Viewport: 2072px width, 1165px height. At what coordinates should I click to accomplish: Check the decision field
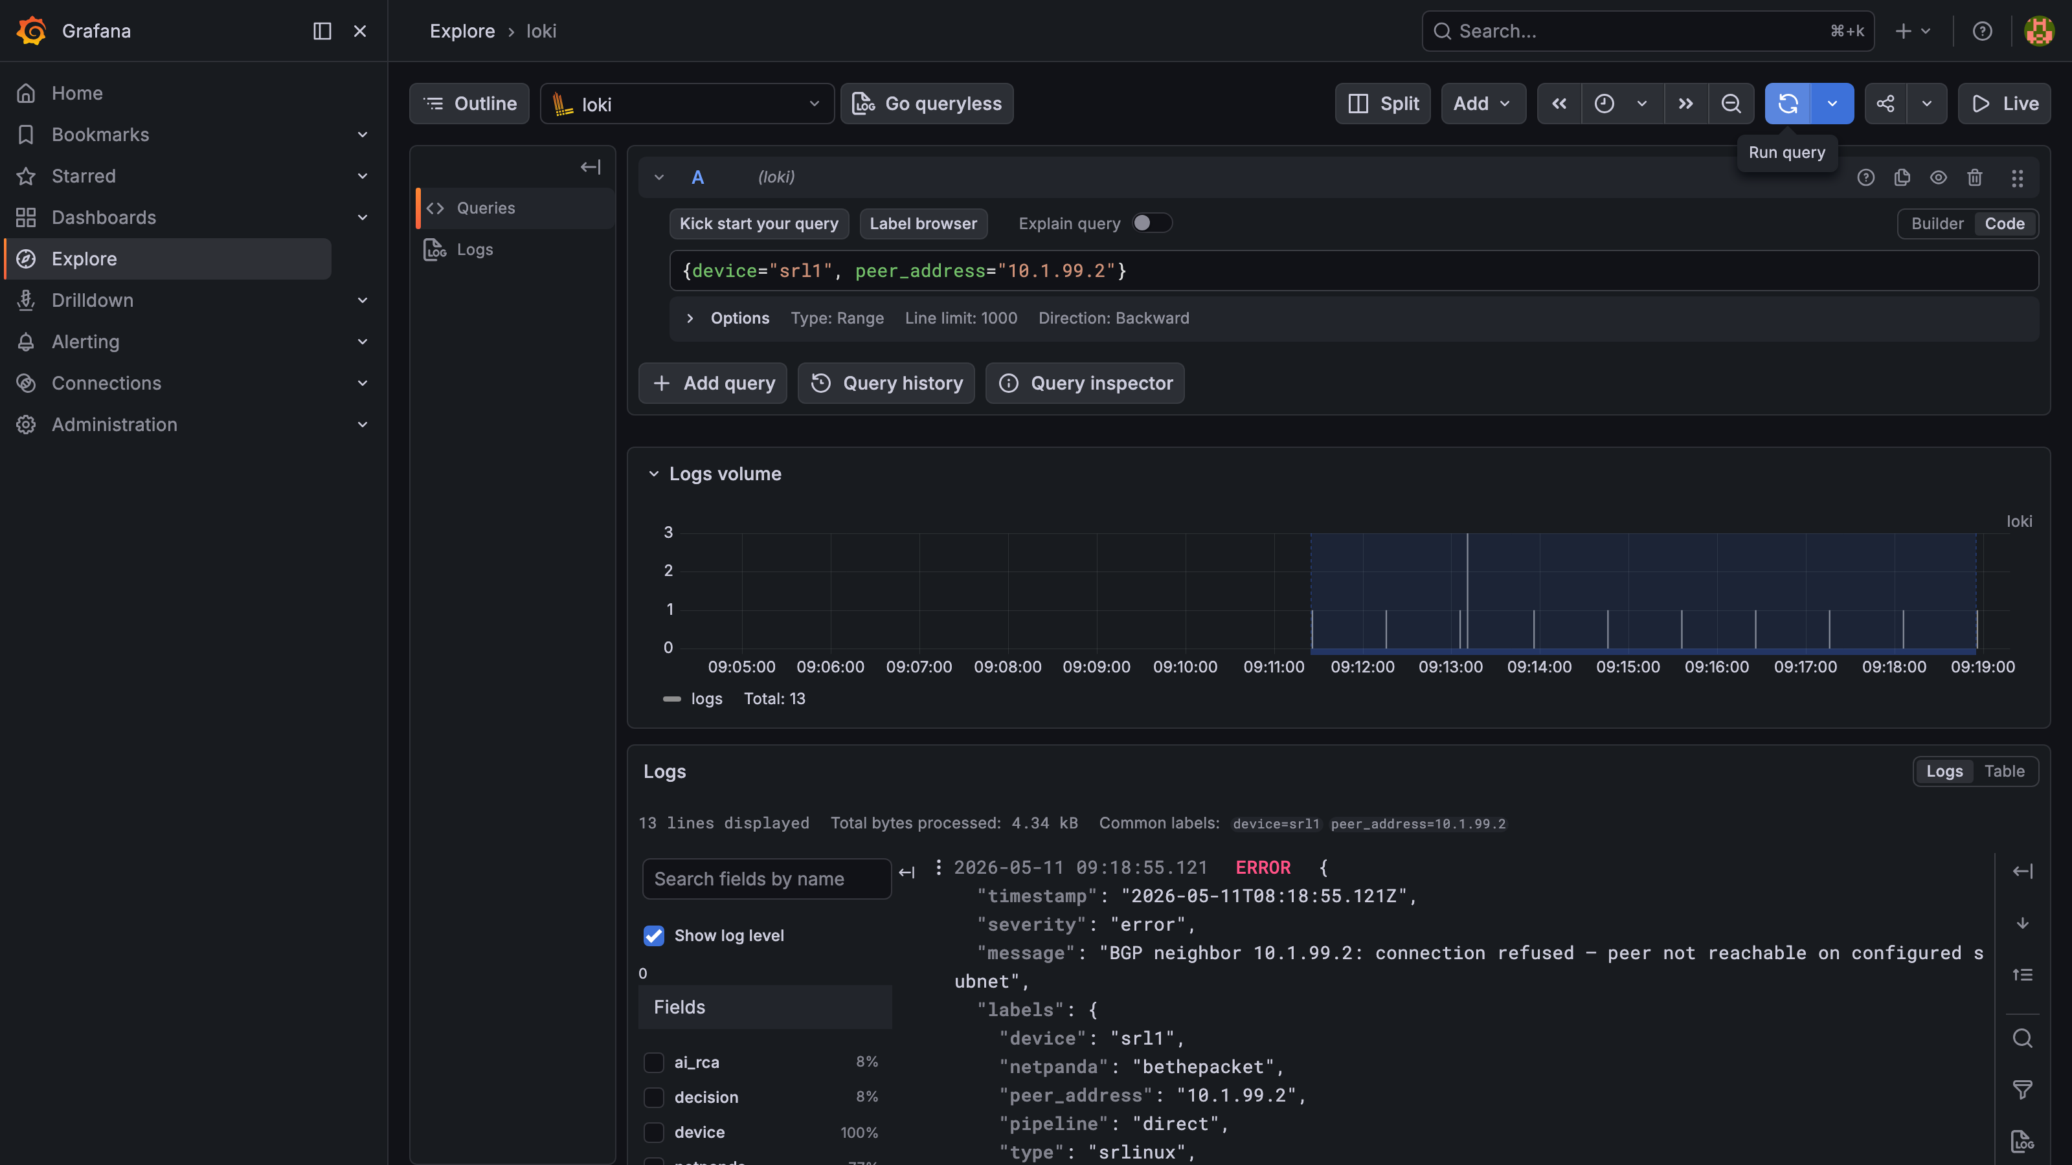(653, 1098)
